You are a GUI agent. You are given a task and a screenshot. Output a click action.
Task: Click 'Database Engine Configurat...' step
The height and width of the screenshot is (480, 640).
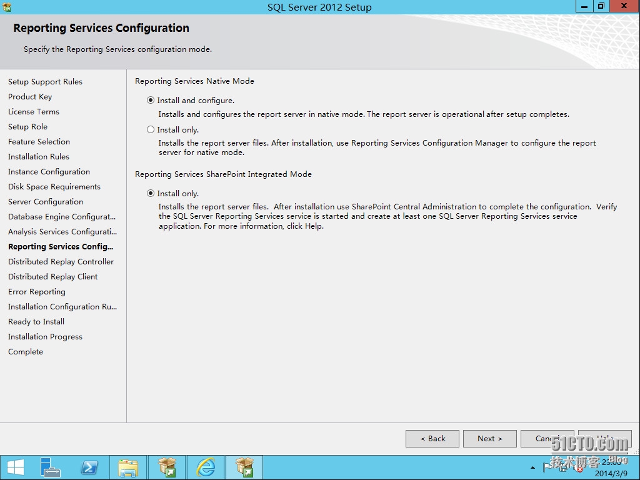(62, 217)
